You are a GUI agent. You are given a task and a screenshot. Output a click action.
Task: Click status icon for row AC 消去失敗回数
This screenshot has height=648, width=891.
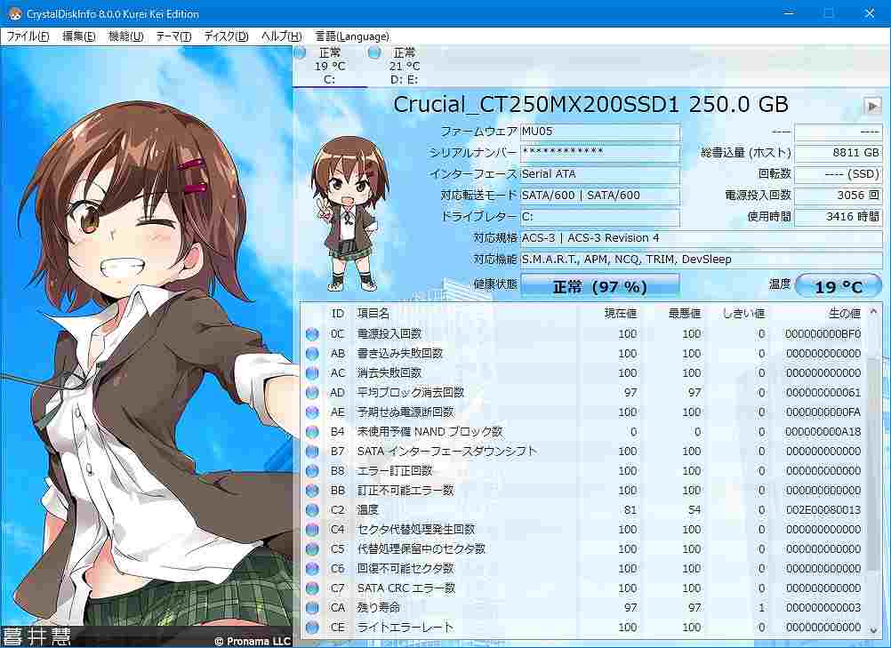coord(312,373)
